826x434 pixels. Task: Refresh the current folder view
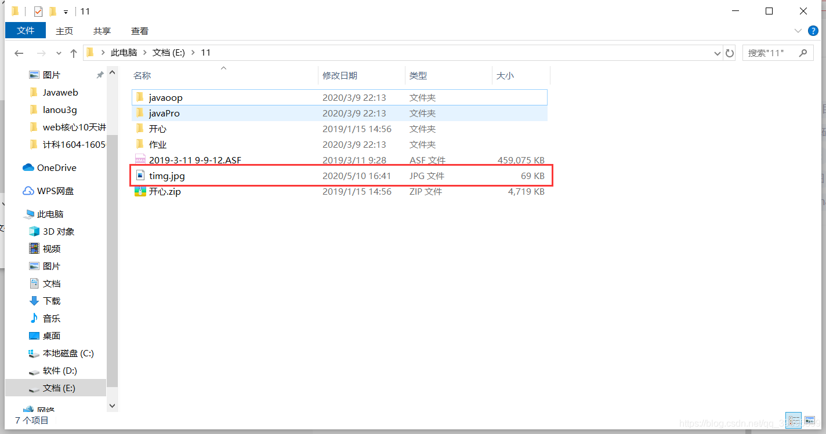[x=730, y=53]
